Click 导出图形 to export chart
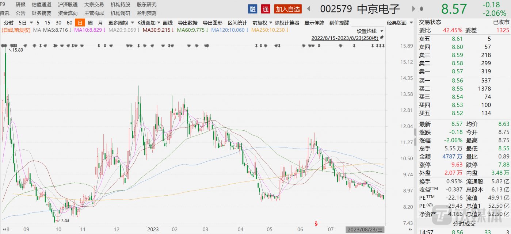511x234 pixels. [213, 23]
